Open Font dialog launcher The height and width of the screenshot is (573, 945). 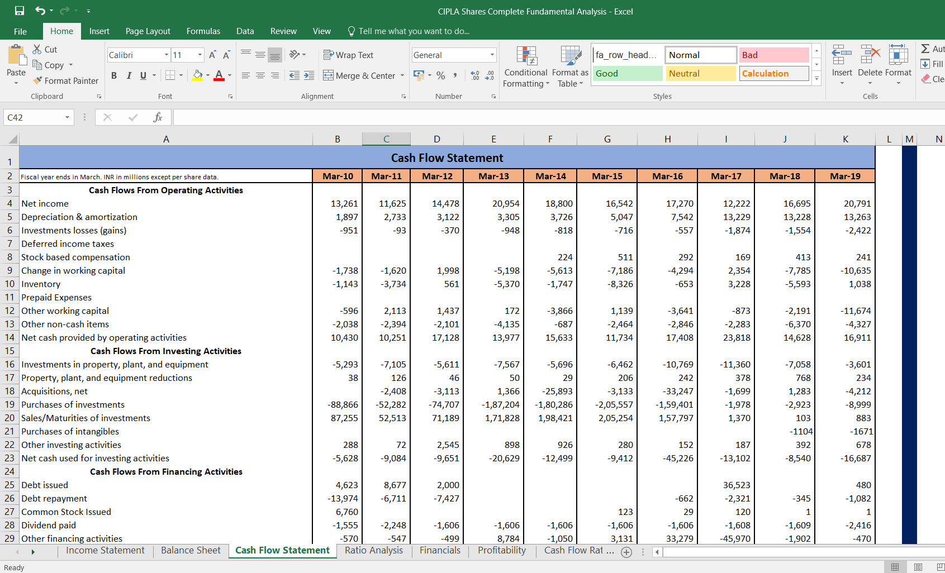pyautogui.click(x=230, y=97)
